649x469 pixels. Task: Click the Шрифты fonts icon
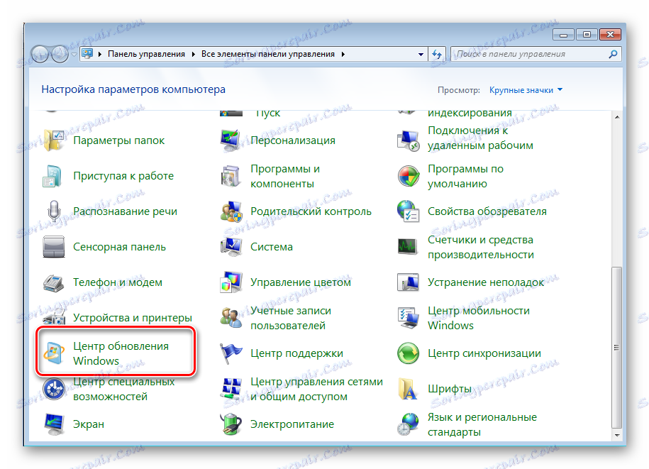[408, 389]
